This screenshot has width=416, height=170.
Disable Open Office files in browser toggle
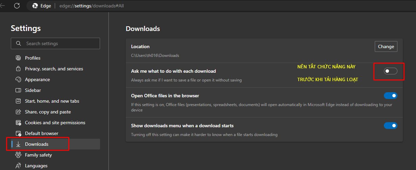click(x=390, y=96)
